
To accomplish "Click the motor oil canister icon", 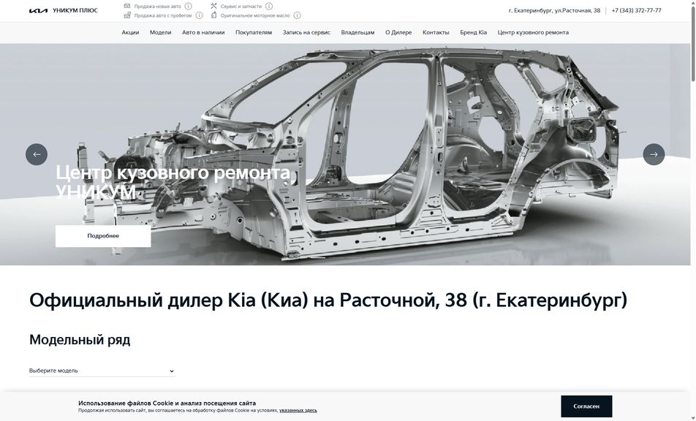I will pyautogui.click(x=213, y=15).
